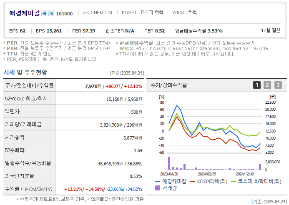Click the blue line peak on chart
The image size is (289, 205).
coord(176,105)
